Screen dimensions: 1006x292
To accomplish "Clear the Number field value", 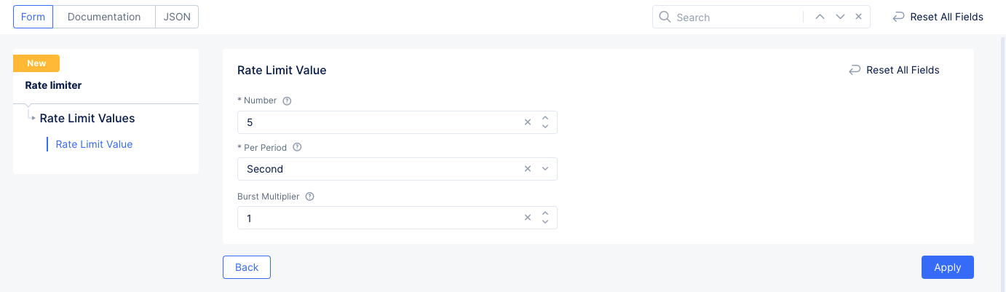I will coord(528,122).
